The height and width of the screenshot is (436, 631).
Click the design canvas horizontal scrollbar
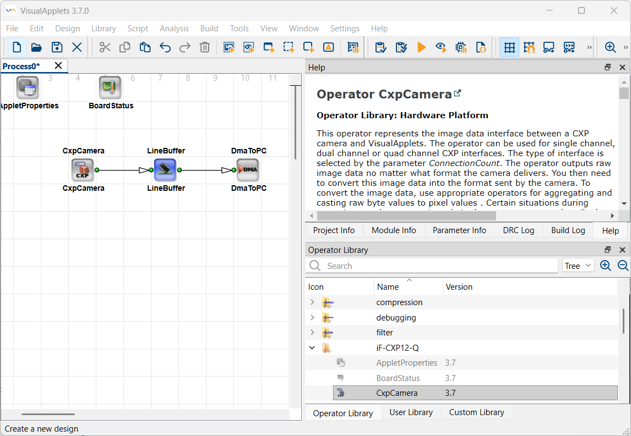pos(48,414)
